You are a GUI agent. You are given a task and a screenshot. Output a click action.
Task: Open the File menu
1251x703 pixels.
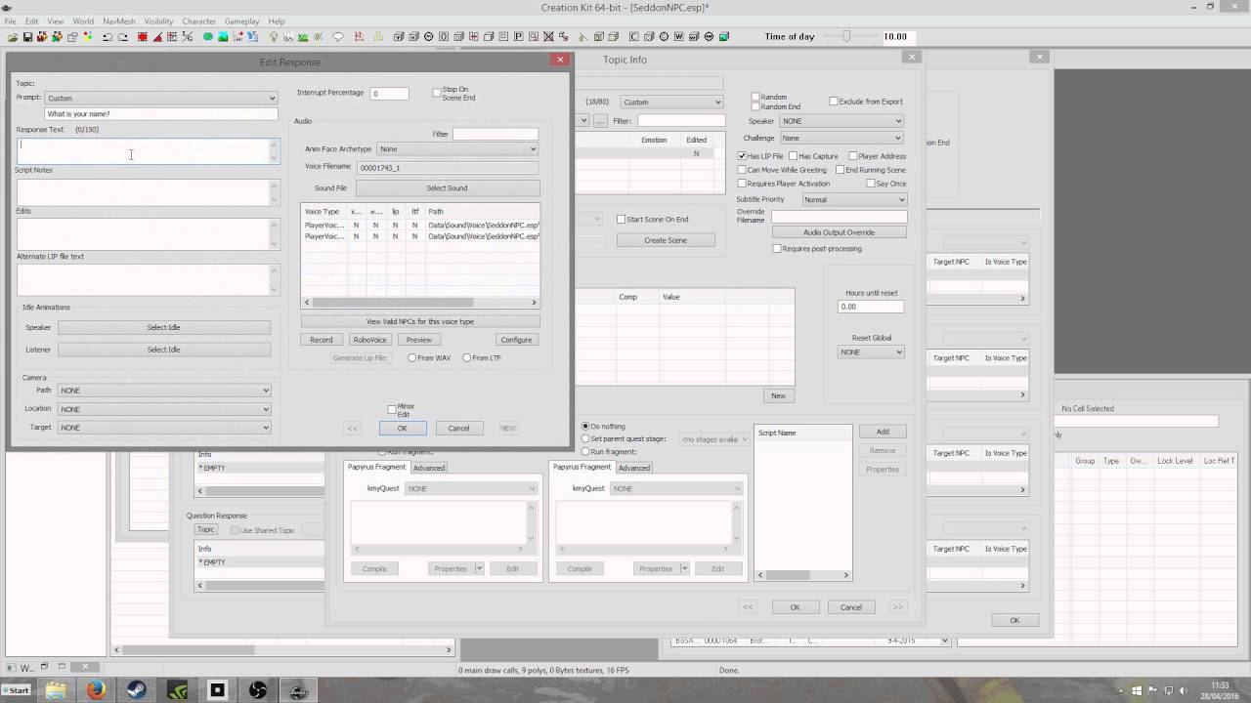pos(10,21)
